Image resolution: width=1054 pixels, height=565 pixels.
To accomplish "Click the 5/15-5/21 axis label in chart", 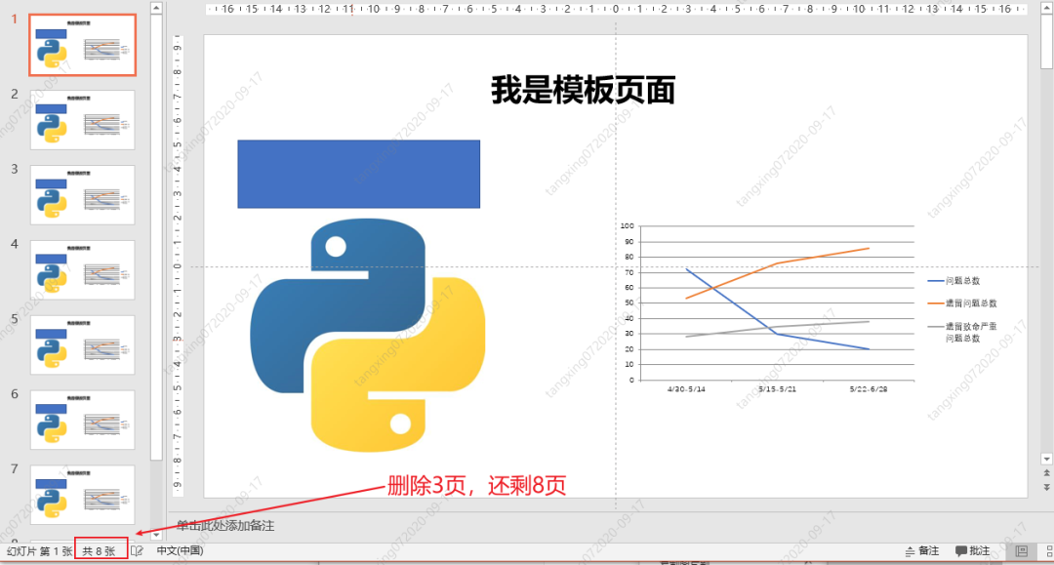I will pos(777,389).
